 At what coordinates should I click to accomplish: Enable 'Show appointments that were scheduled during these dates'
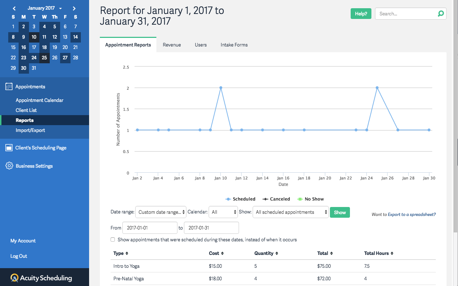[x=113, y=240]
